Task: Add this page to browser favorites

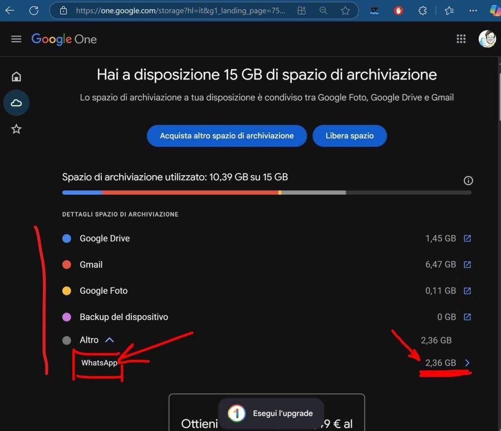Action: (345, 11)
